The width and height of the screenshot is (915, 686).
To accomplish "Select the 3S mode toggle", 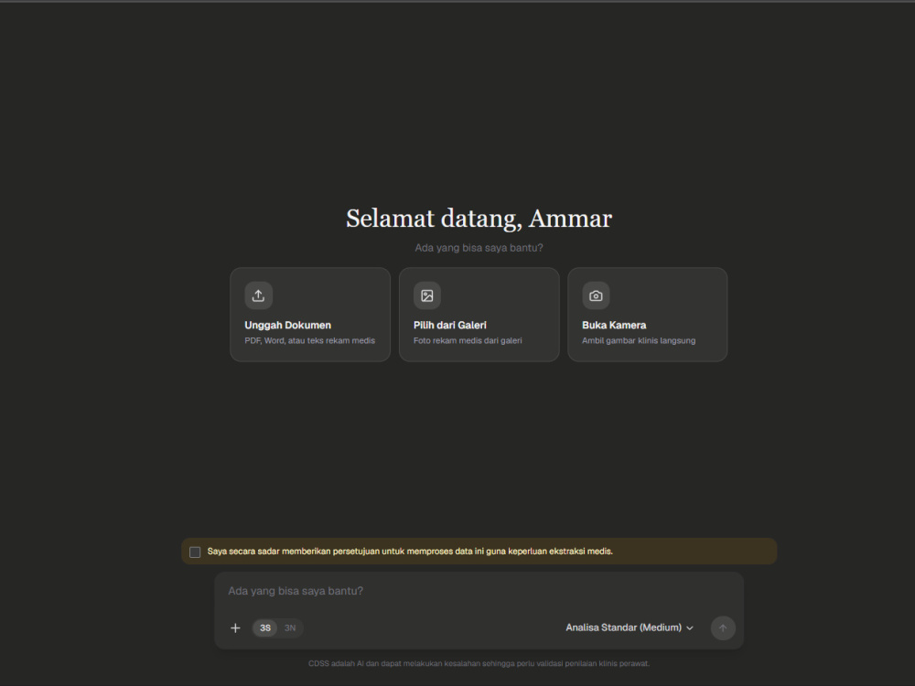I will (x=265, y=627).
